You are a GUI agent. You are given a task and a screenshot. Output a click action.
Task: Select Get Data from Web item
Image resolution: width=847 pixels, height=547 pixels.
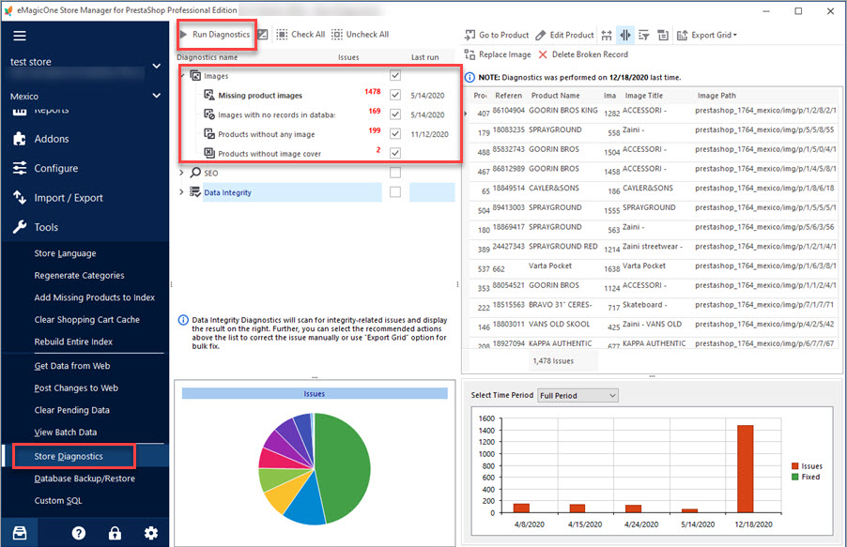[x=72, y=366]
